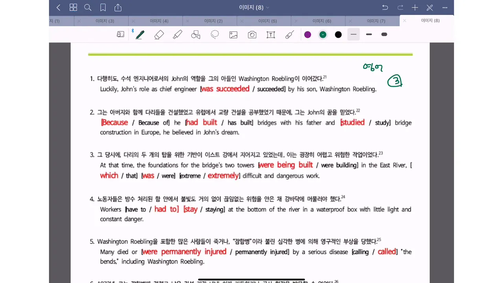503x283 pixels.
Task: Click the red 'were being built' answer
Action: click(x=286, y=165)
